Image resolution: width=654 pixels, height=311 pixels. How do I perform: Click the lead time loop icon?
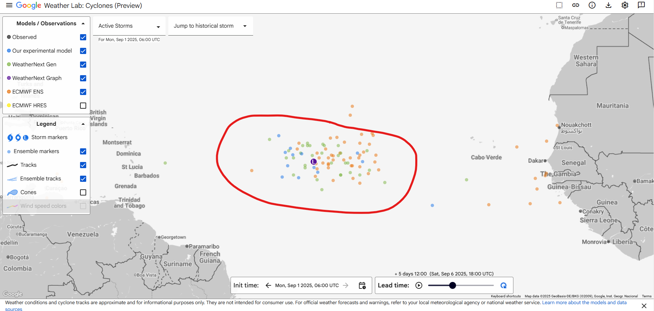503,285
